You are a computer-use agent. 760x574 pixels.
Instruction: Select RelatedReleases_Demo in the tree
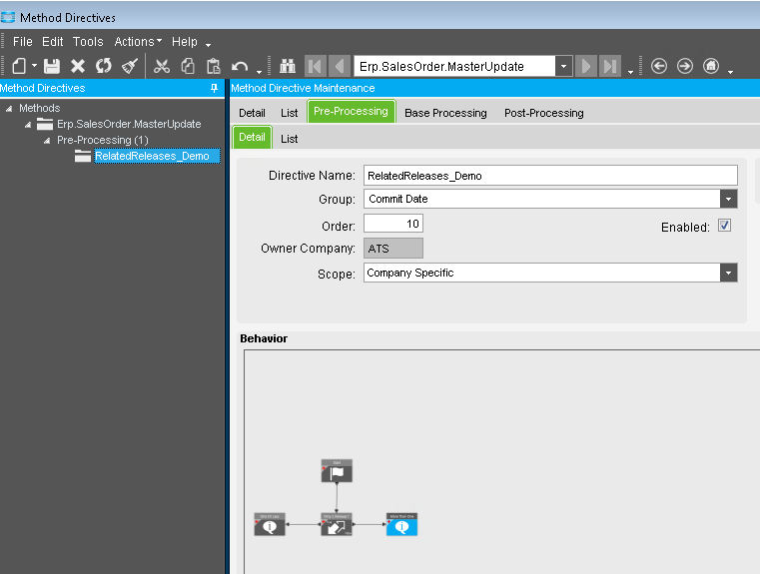(x=152, y=156)
